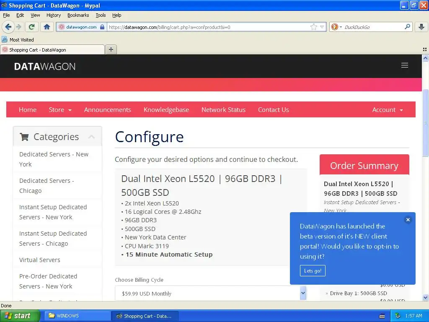Click the browser Back arrow button
The height and width of the screenshot is (322, 429).
pos(8,27)
